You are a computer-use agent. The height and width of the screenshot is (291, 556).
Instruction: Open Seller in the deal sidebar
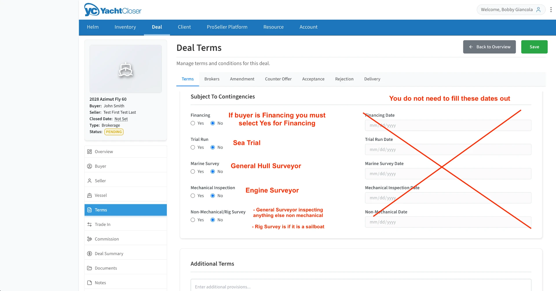point(126,181)
